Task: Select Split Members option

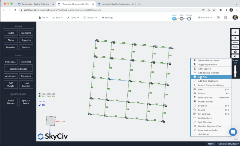Action: [211, 122]
